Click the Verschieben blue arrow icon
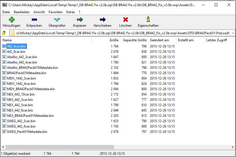236x157 pixels. pos(103,20)
